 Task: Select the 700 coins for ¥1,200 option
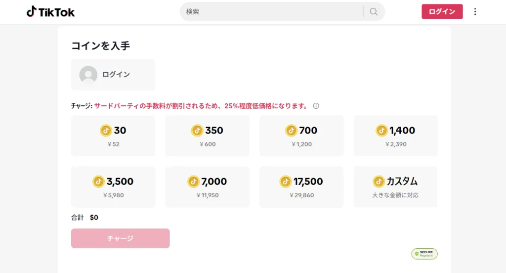point(301,136)
